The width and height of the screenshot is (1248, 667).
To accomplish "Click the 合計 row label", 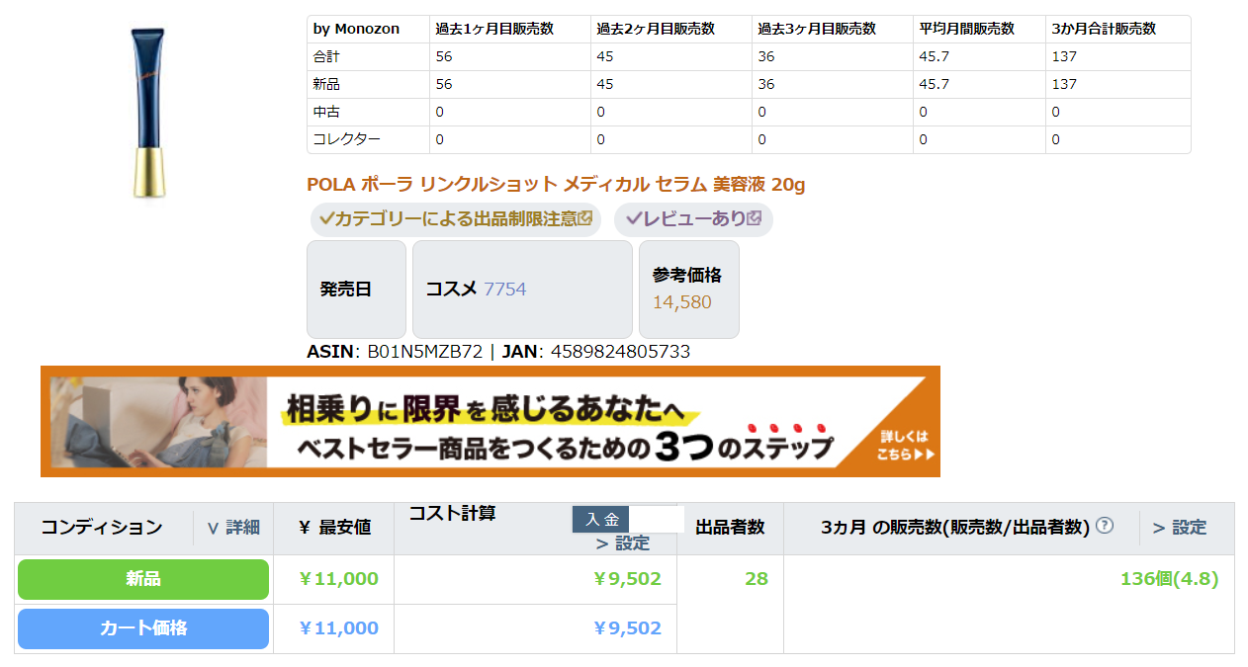I will click(x=326, y=56).
